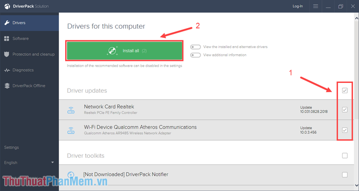Select Diagnostics in the sidebar
The image size is (359, 191).
coord(29,70)
